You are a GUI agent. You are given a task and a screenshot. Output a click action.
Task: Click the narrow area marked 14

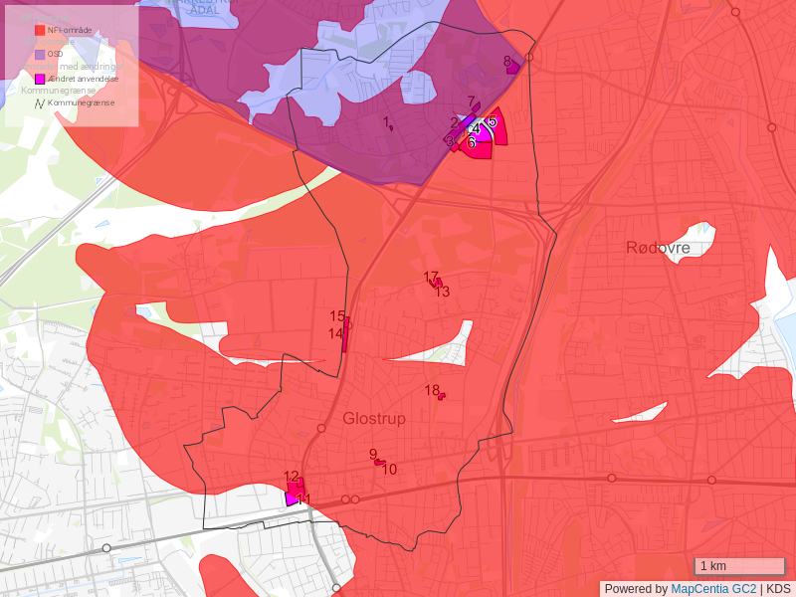[x=344, y=341]
